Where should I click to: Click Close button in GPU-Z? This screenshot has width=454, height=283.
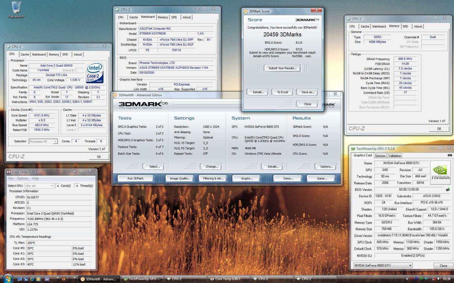[443, 266]
